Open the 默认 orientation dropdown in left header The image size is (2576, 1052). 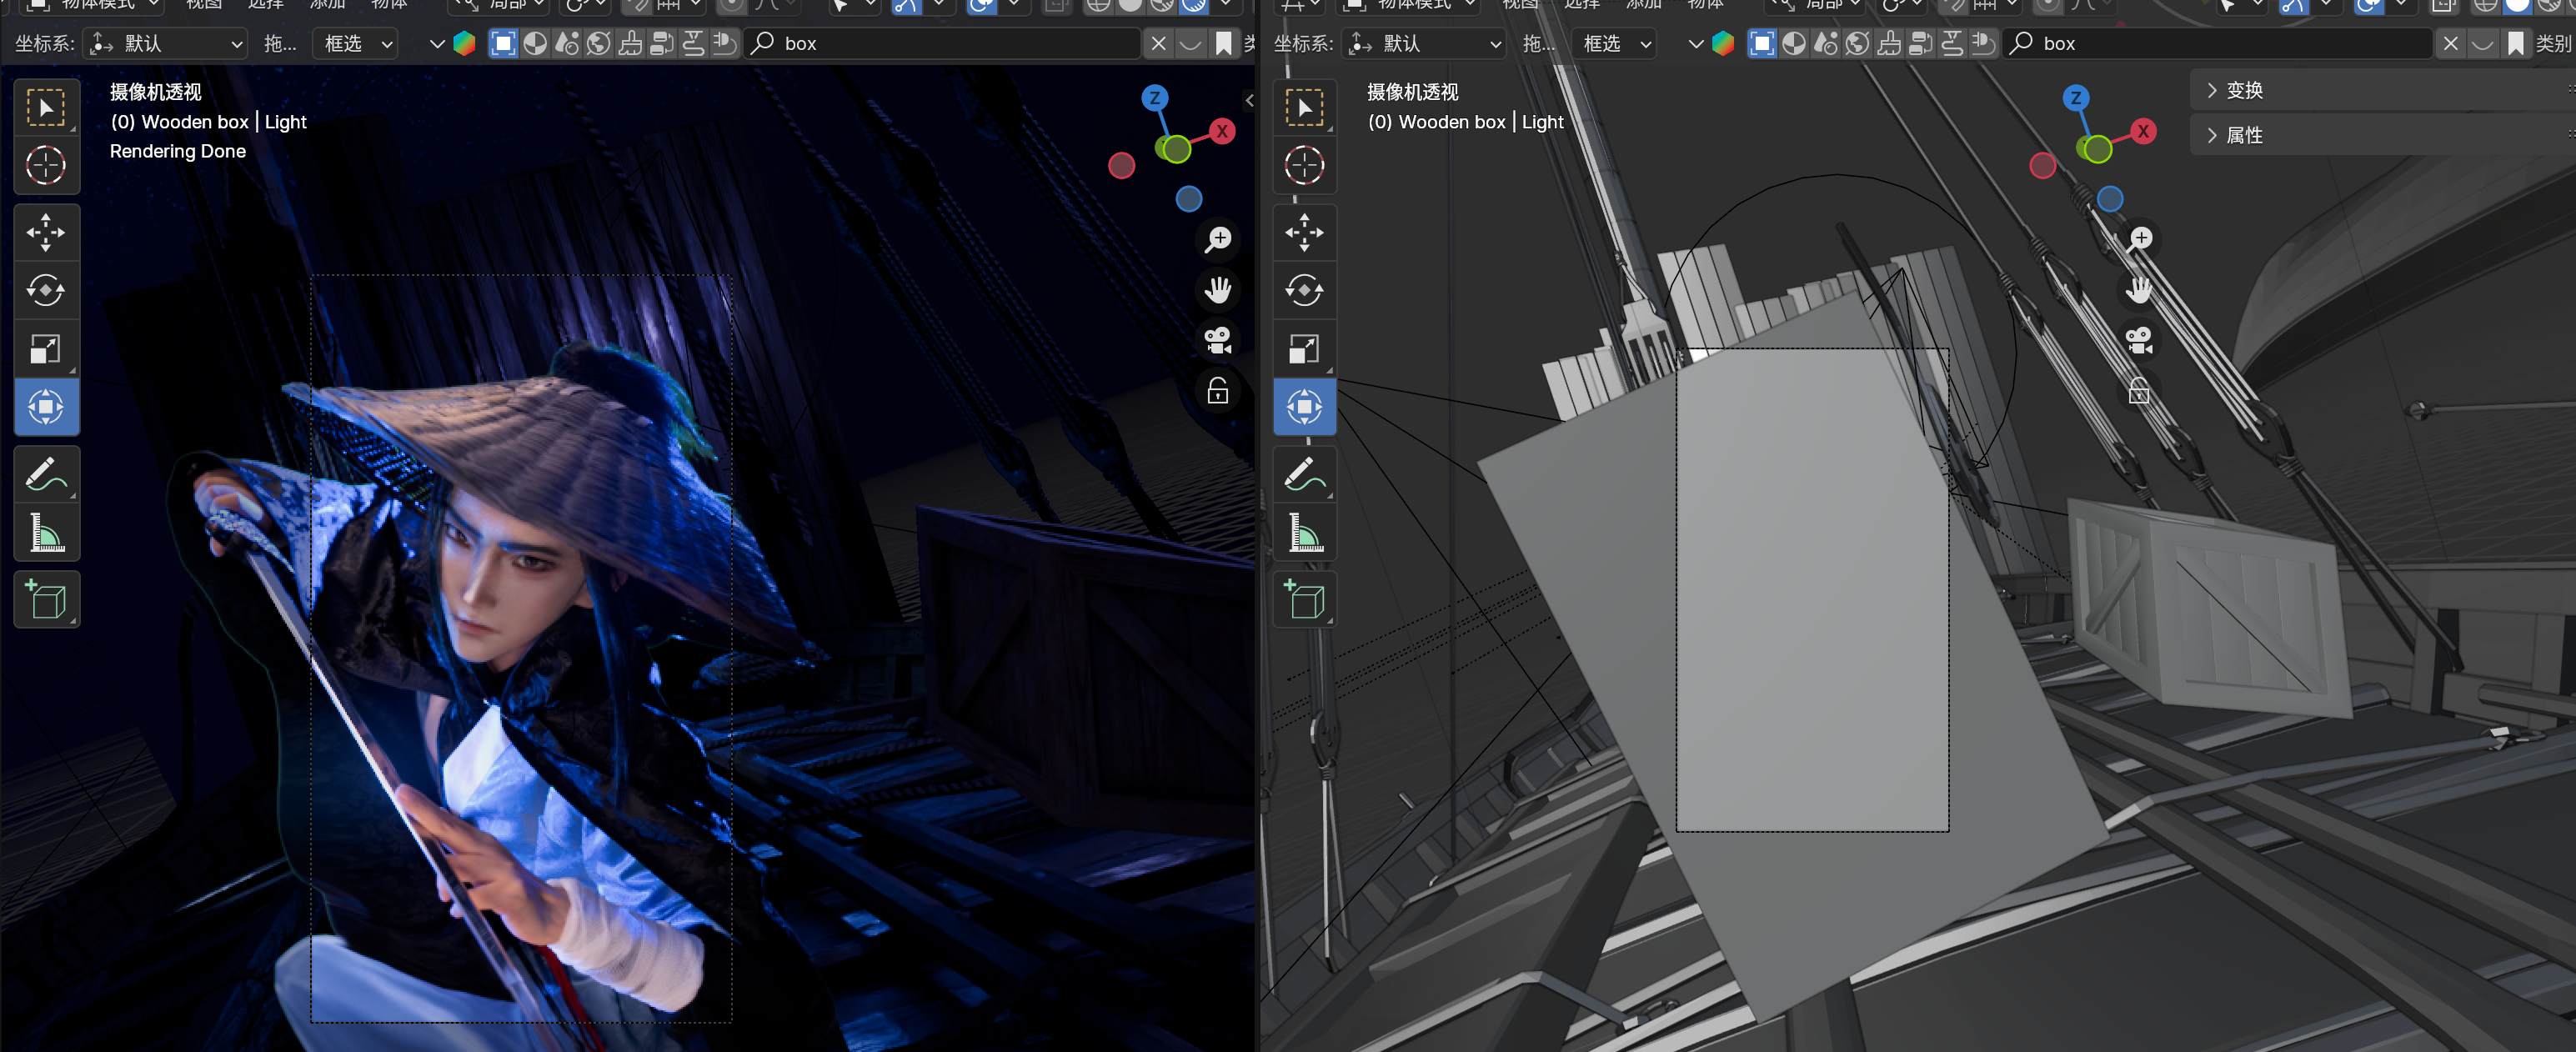coord(166,43)
